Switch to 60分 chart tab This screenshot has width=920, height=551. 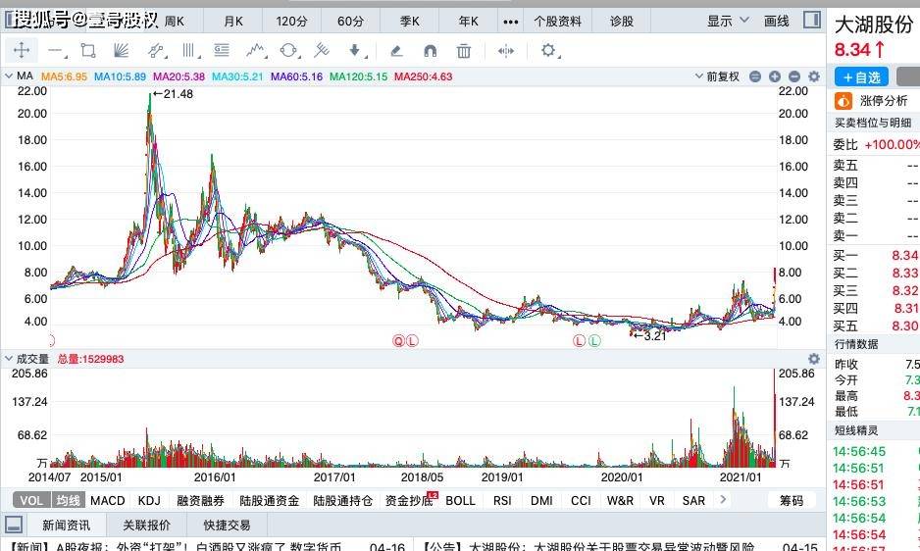click(350, 22)
